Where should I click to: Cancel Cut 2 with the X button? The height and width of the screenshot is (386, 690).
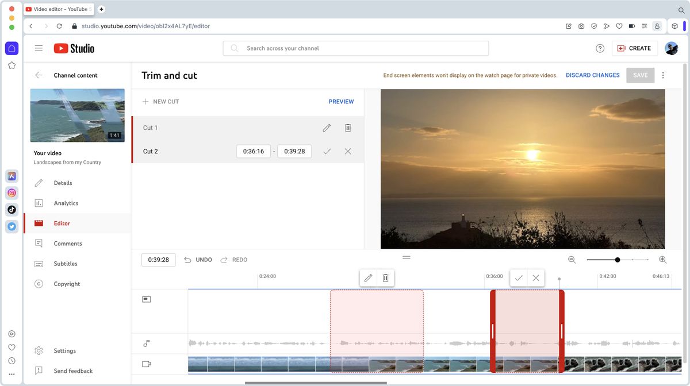coord(347,151)
